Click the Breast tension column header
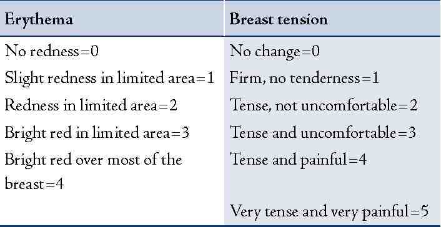The height and width of the screenshot is (227, 441). 332,19
